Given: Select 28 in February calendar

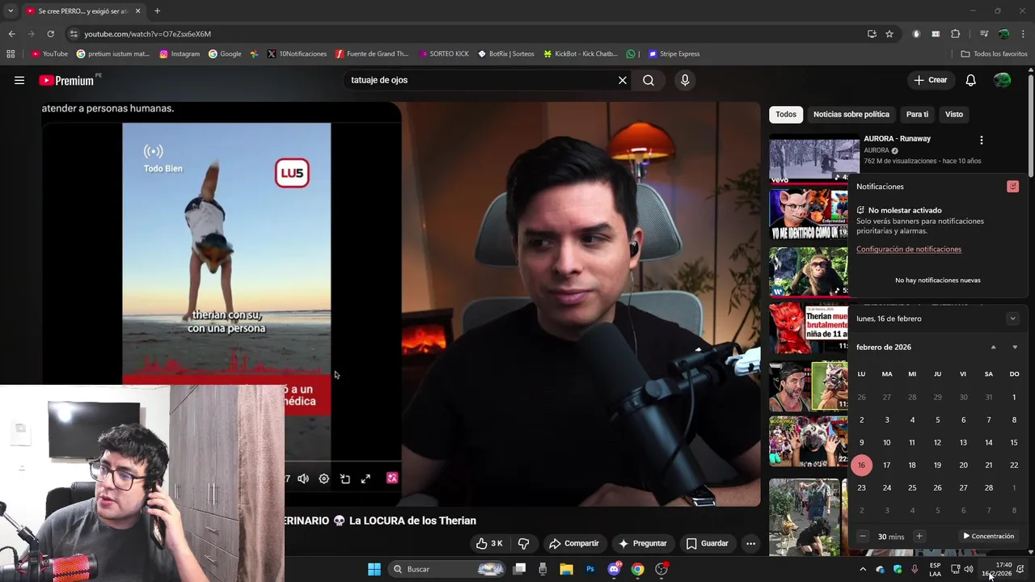Looking at the screenshot, I should coord(988,488).
